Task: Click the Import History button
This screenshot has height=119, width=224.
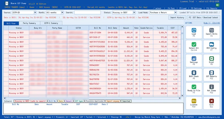Action: [x=177, y=17]
